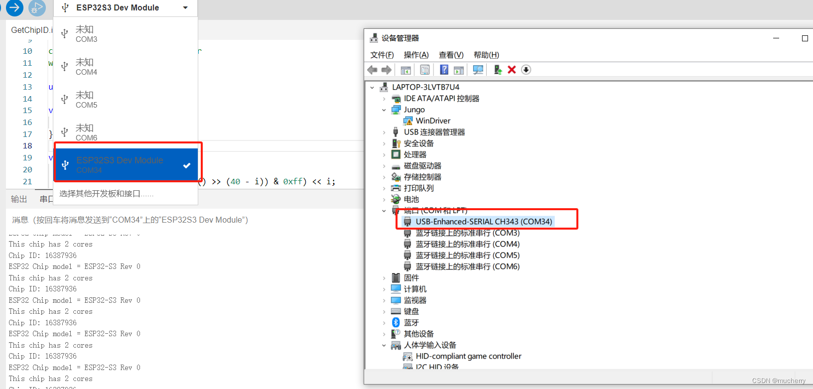Open Properties toolbar icon in Device Manager

point(425,70)
